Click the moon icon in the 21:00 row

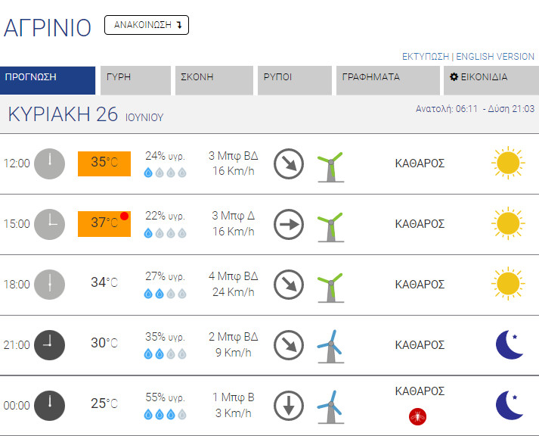tap(509, 344)
